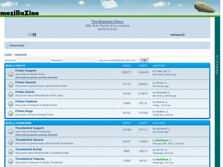223x167 pixels.
Task: Click the Login button
Action: 144,60
